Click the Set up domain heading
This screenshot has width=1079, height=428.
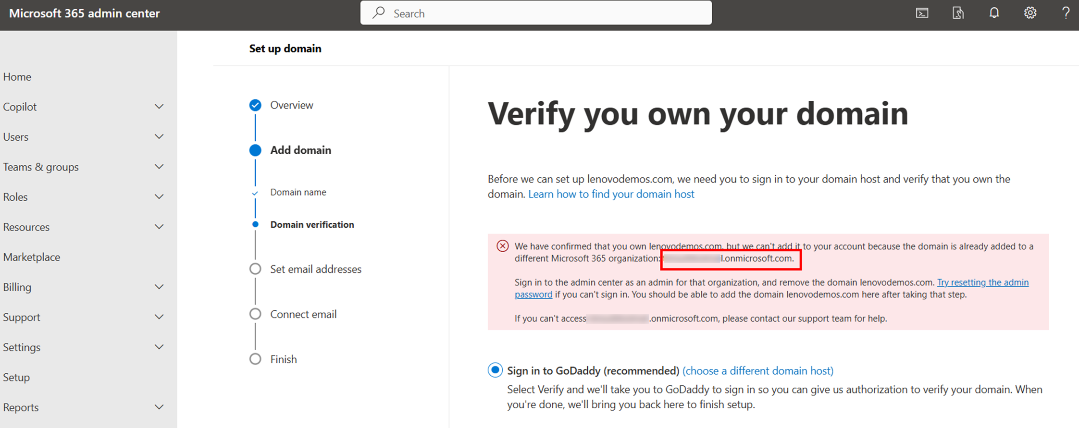285,49
